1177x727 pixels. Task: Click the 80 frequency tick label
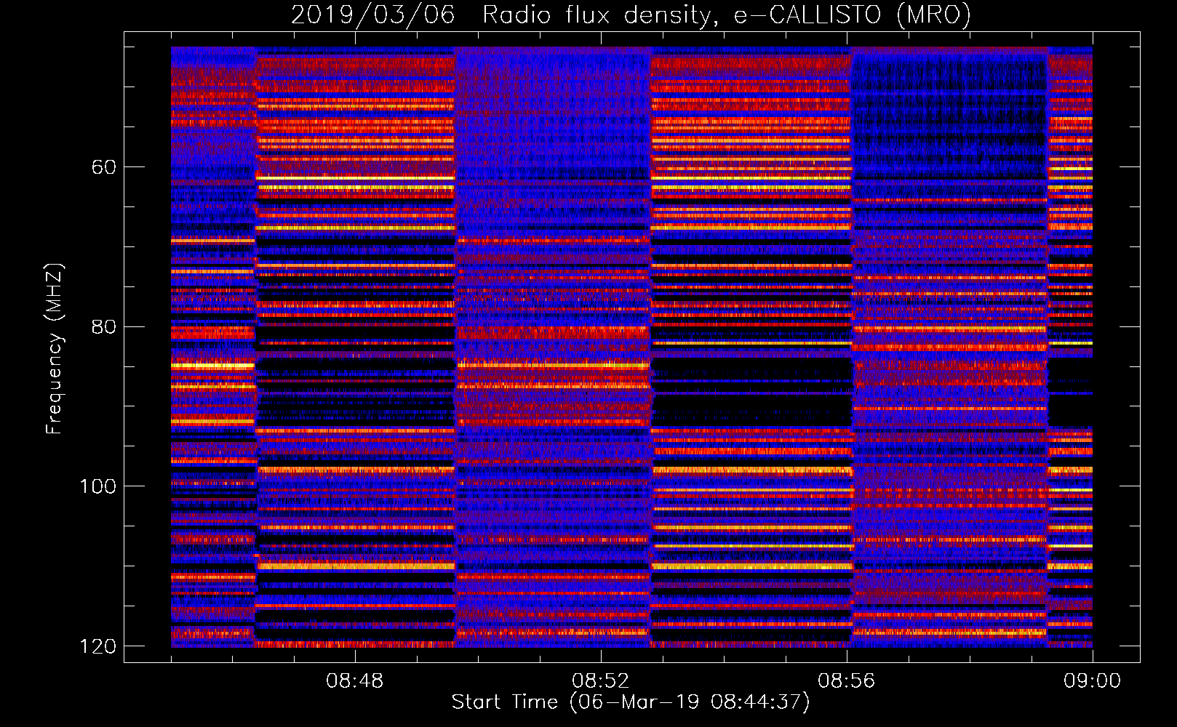tap(104, 326)
